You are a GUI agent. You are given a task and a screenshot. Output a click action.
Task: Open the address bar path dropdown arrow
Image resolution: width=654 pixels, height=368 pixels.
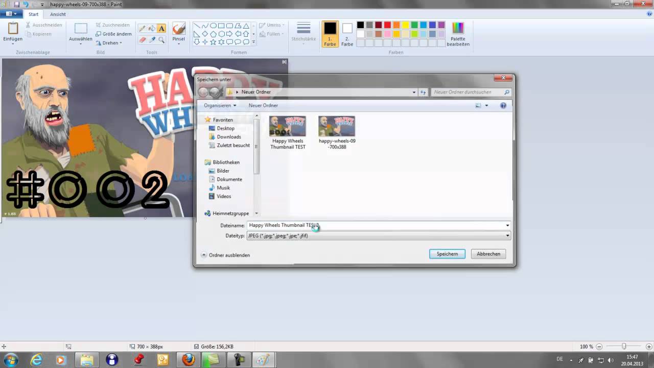(414, 92)
